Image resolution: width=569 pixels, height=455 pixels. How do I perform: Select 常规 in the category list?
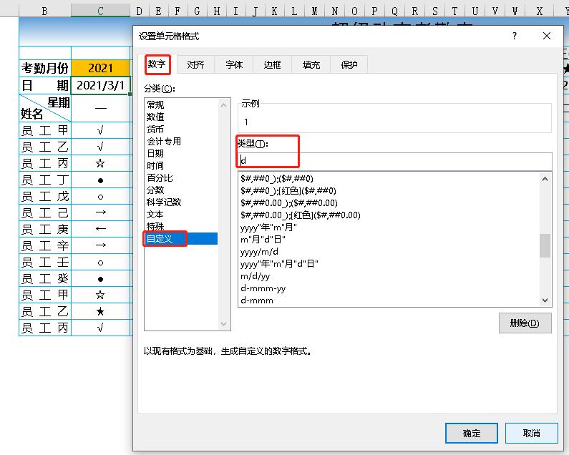click(181, 105)
